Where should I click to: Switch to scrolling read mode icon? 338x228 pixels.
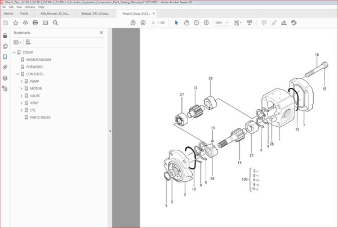coord(250,23)
